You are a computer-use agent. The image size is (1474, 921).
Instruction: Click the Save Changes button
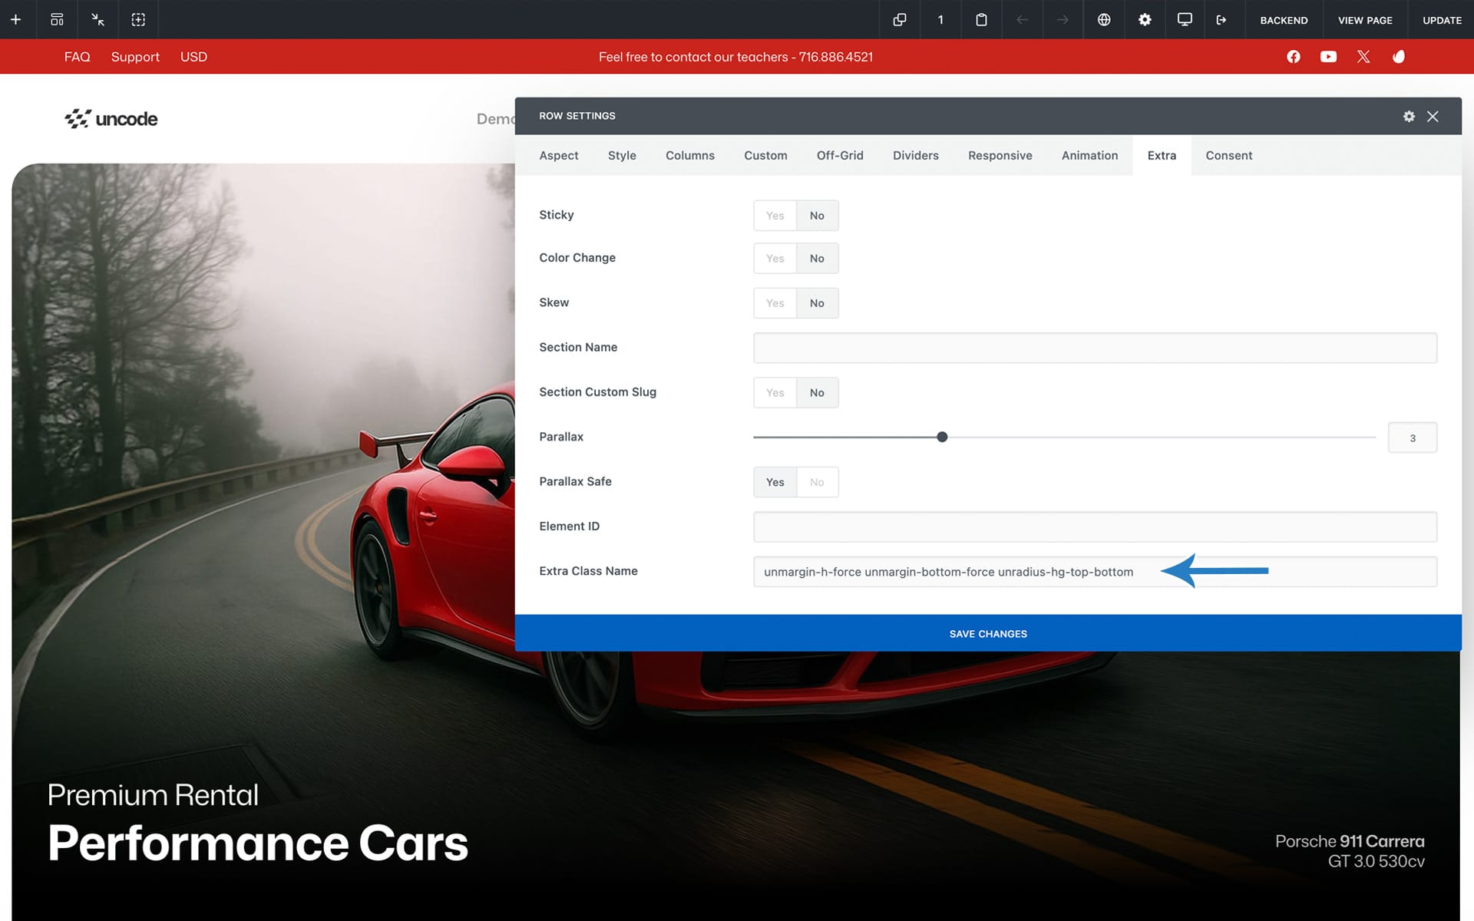(987, 633)
